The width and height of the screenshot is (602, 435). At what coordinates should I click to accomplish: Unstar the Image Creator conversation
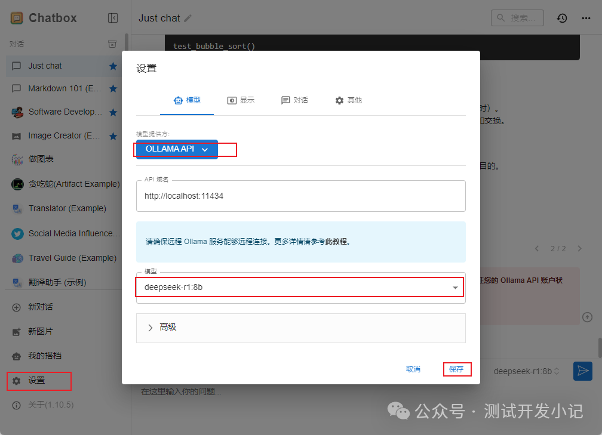113,136
